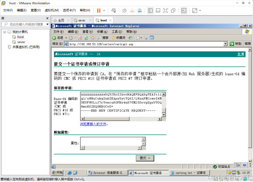Open the IE mail toolbar icon
The height and width of the screenshot is (182, 253).
pyautogui.click(x=139, y=38)
